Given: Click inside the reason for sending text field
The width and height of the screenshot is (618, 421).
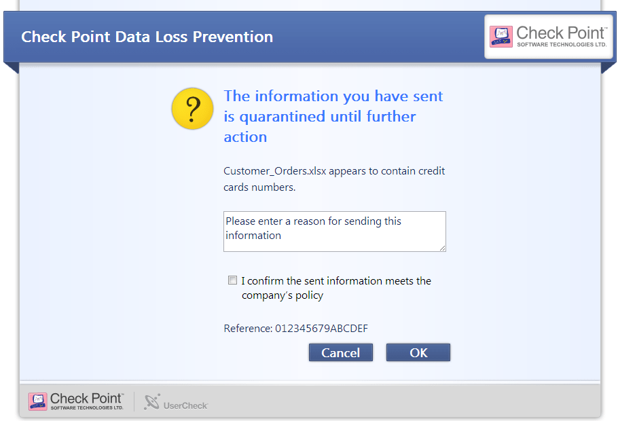Looking at the screenshot, I should coord(334,231).
